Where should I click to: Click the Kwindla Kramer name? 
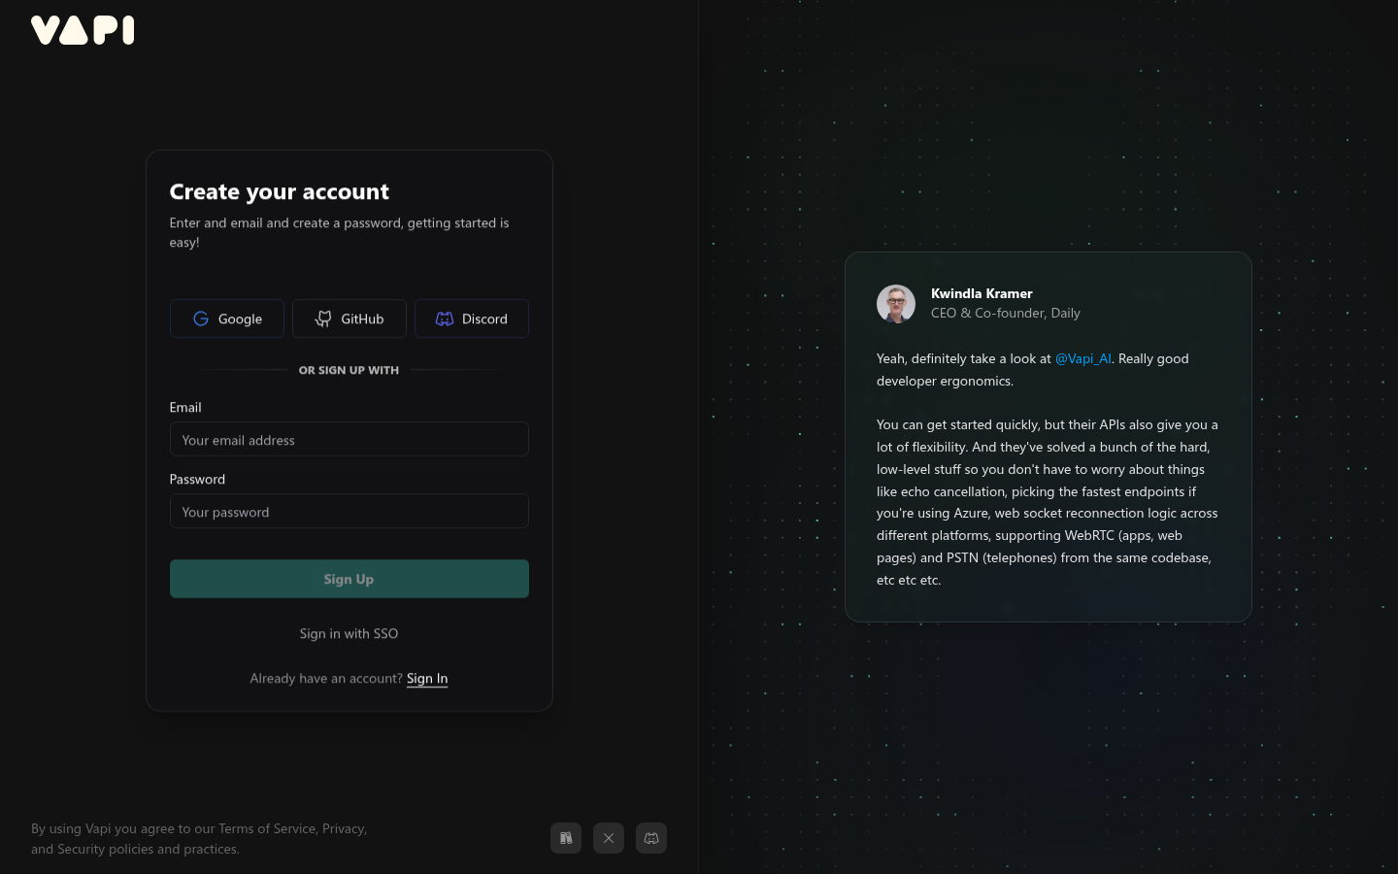click(982, 293)
